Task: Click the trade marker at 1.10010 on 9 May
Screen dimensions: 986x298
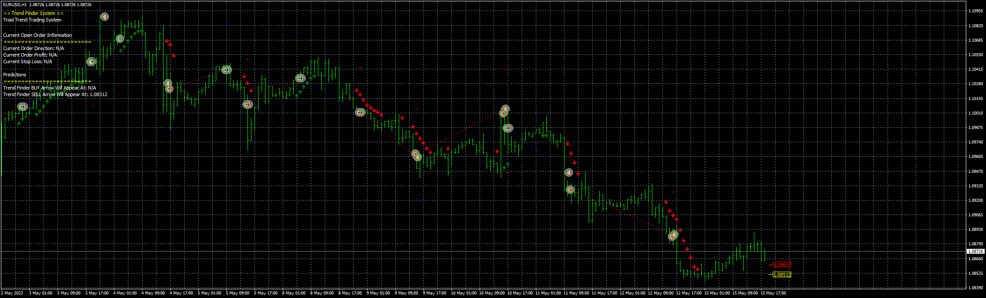Action: tap(360, 112)
